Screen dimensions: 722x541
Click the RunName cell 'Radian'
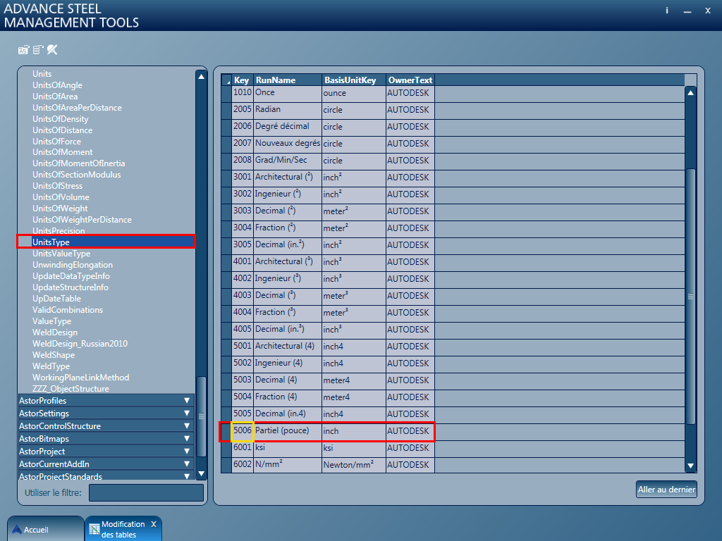click(x=288, y=111)
